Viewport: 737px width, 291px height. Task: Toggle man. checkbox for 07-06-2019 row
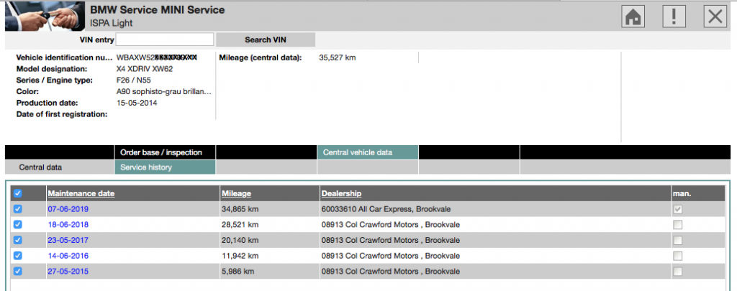click(677, 209)
